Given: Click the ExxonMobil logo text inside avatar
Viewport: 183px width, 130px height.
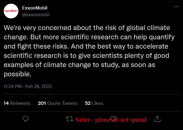Looking at the screenshot, I should (x=11, y=11).
